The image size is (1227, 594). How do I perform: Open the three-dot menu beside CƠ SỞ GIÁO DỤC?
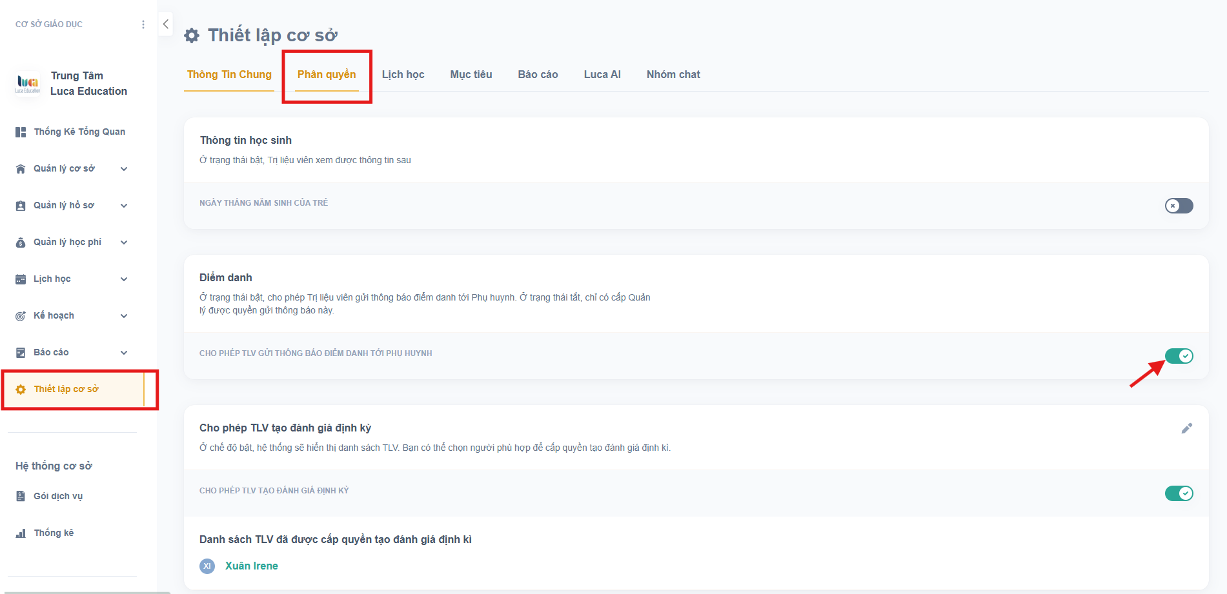click(x=143, y=25)
